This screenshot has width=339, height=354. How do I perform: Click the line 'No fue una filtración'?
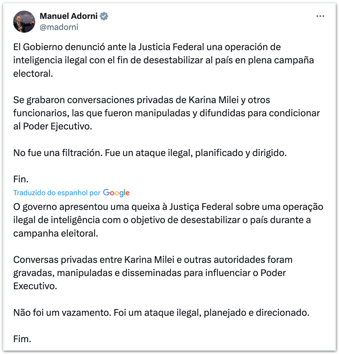(x=150, y=153)
